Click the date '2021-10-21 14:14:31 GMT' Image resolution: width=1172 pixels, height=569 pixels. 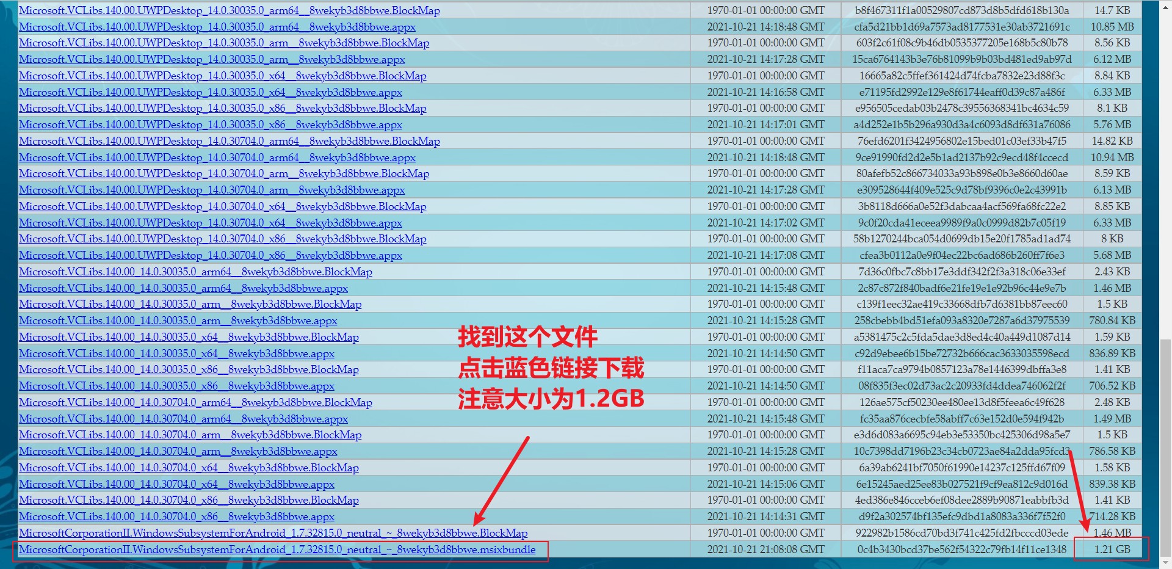coord(765,516)
